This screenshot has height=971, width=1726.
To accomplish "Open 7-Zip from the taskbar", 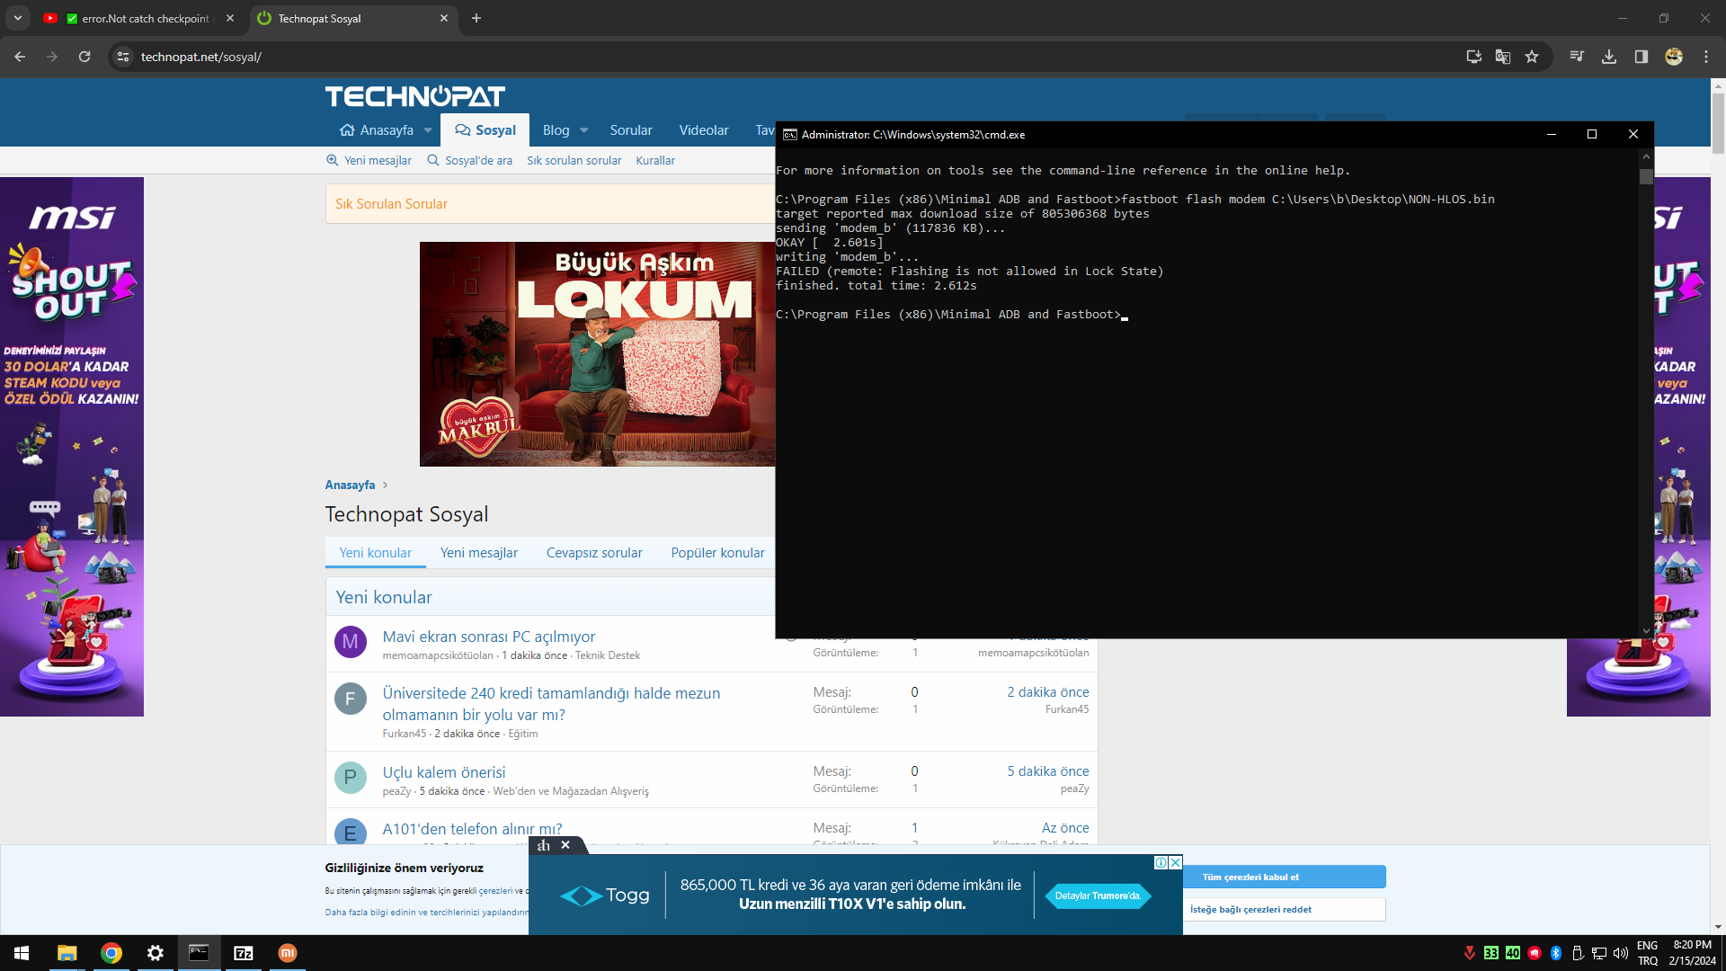I will click(x=244, y=953).
